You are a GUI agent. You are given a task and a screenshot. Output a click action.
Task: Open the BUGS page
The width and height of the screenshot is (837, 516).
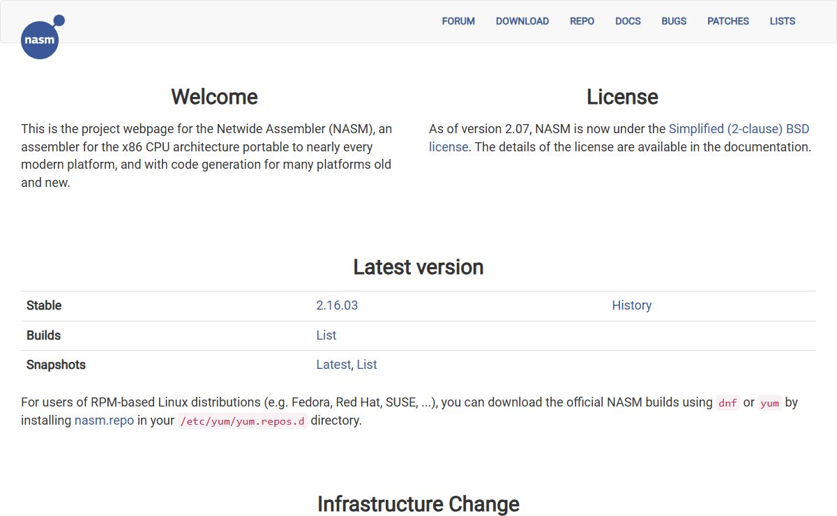[674, 21]
